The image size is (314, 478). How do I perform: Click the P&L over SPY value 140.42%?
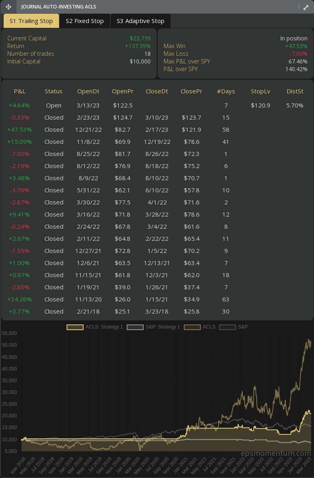296,69
